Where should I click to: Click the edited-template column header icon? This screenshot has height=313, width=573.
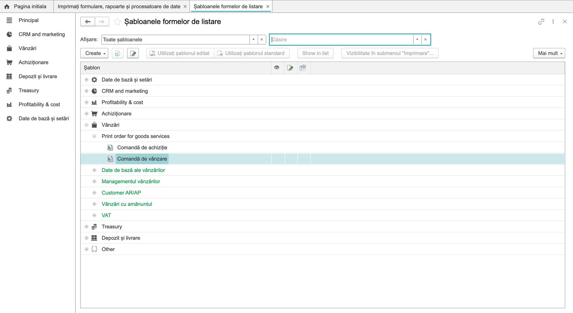[x=290, y=68]
